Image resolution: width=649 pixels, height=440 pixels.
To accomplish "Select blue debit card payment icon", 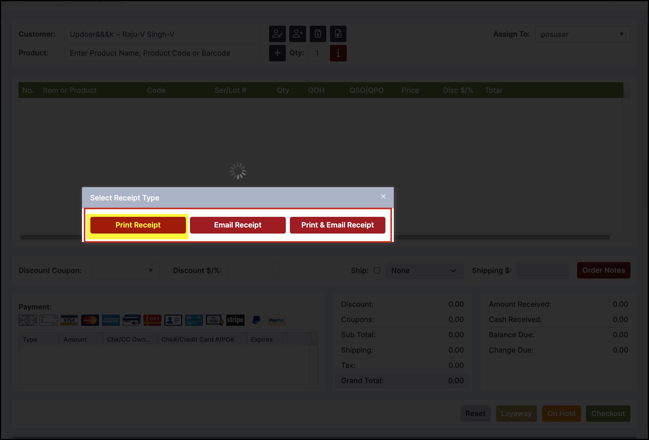I will (x=194, y=320).
